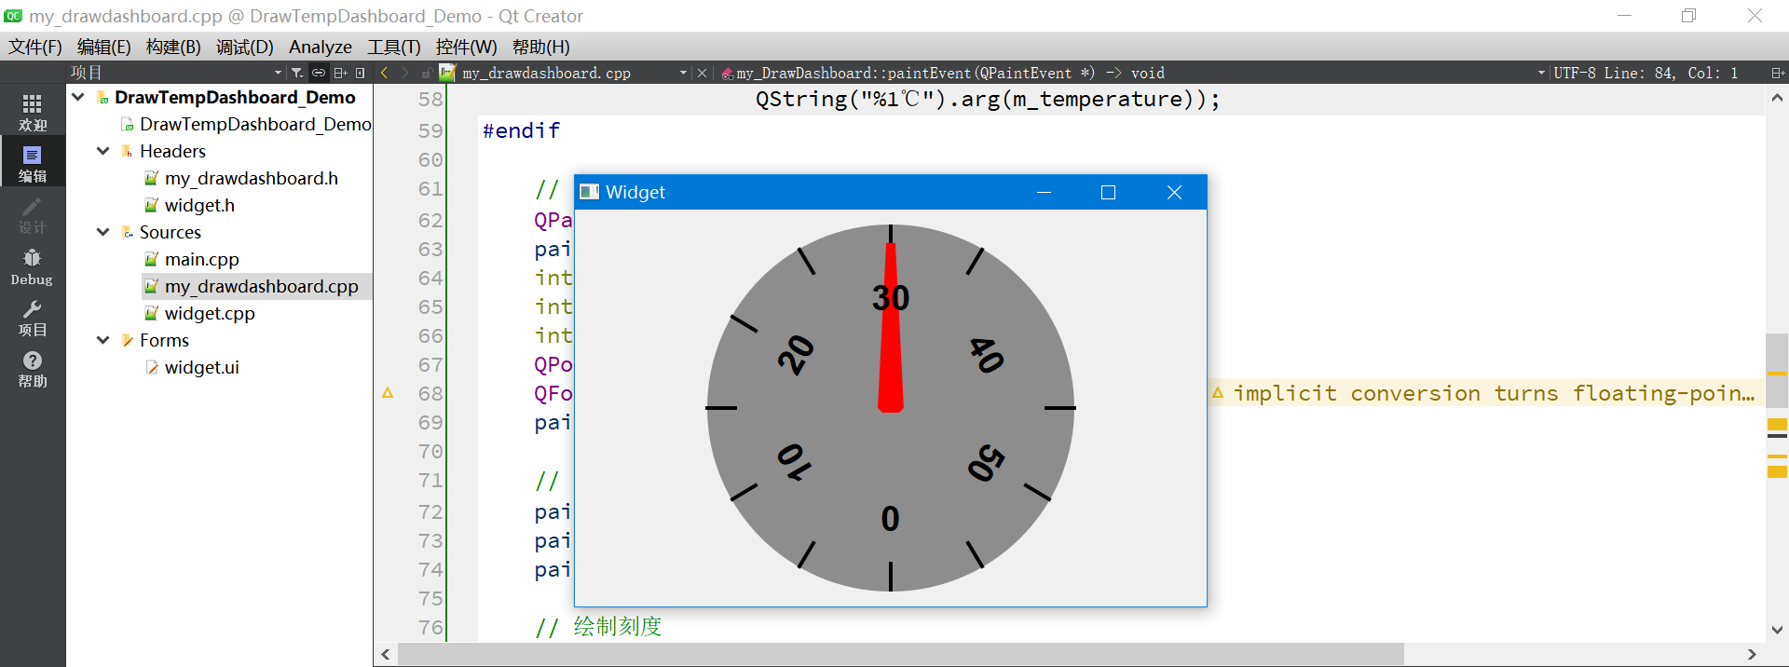The height and width of the screenshot is (667, 1789).
Task: Open the dropdown arrow beside UTF-8 encoding
Action: click(1541, 73)
